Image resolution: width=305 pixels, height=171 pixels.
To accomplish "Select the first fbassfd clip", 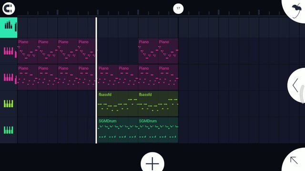I will (x=118, y=104).
